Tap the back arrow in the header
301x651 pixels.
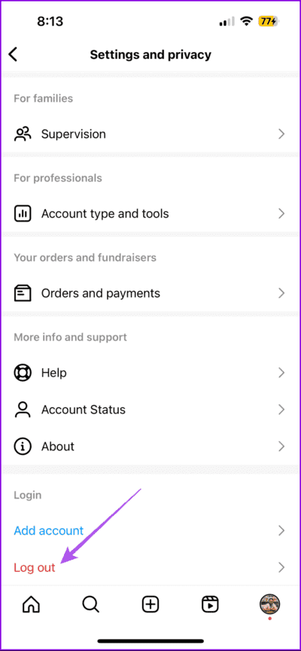click(14, 54)
